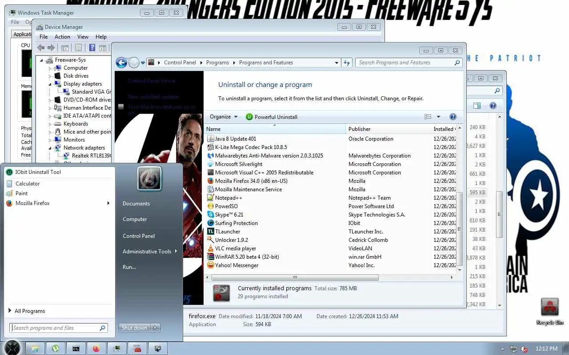Click the Shut down button
This screenshot has height=355, width=569.
tap(135, 328)
